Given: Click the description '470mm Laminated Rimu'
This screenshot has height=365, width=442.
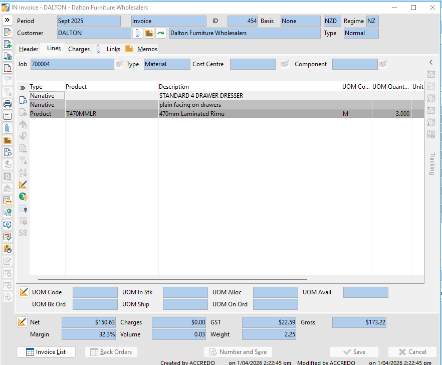Looking at the screenshot, I should click(x=192, y=114).
